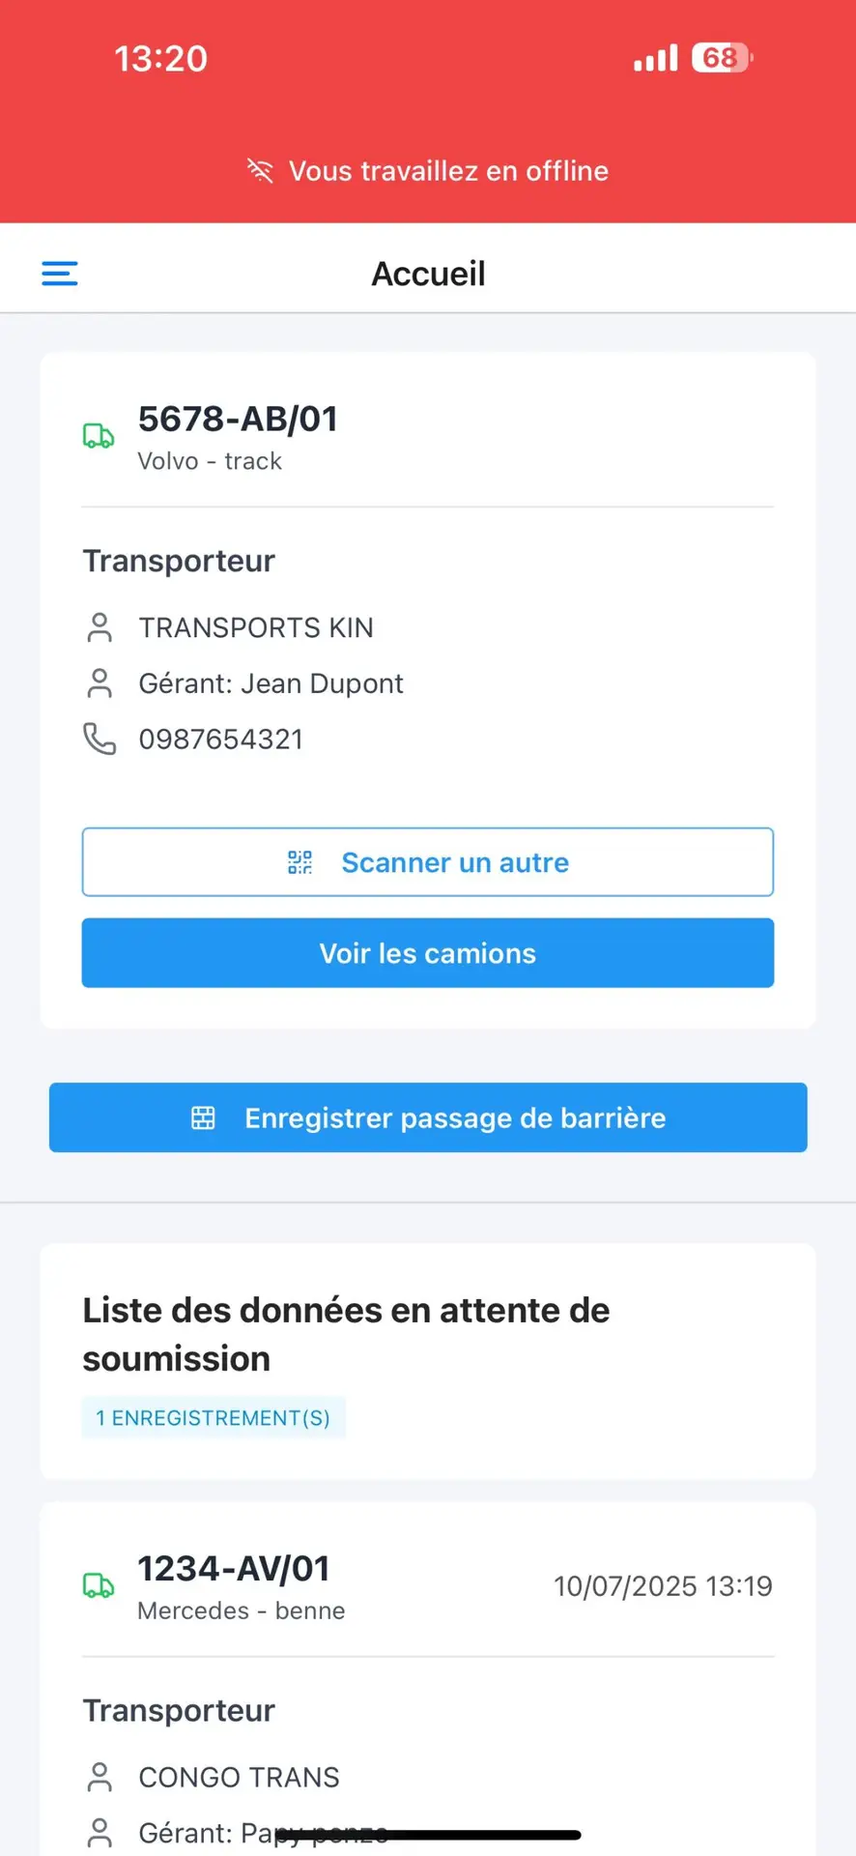Tap the barrier grid icon in the Enregistrer button

click(203, 1117)
